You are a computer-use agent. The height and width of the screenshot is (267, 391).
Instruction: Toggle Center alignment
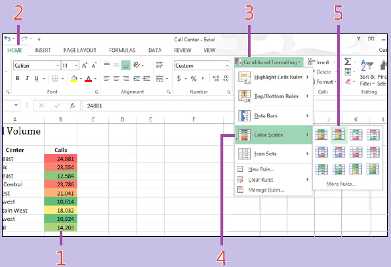point(116,79)
